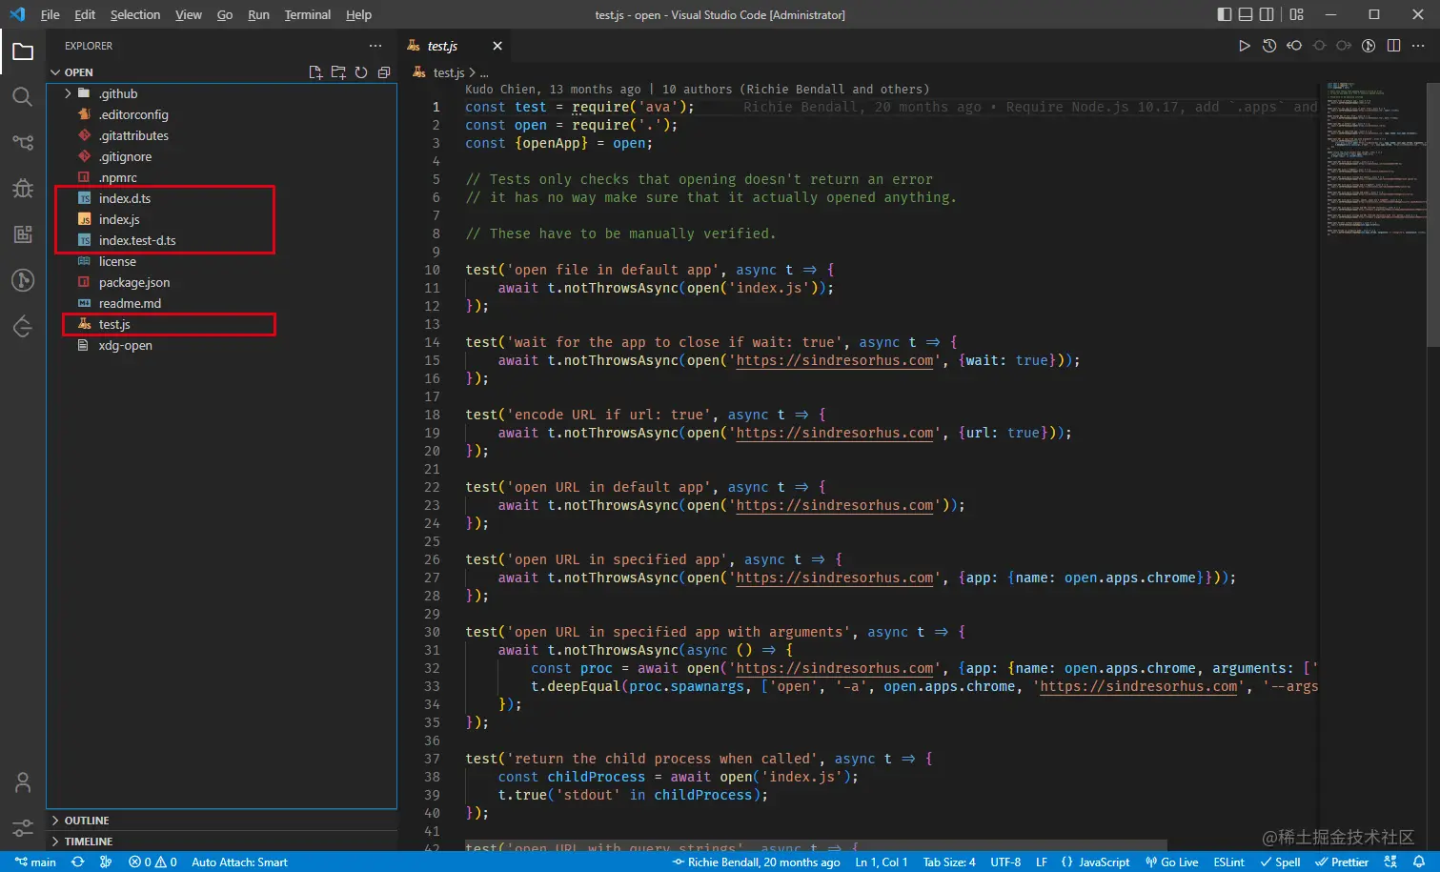The height and width of the screenshot is (872, 1440).
Task: Open package.json in the Explorer
Action: pyautogui.click(x=134, y=282)
